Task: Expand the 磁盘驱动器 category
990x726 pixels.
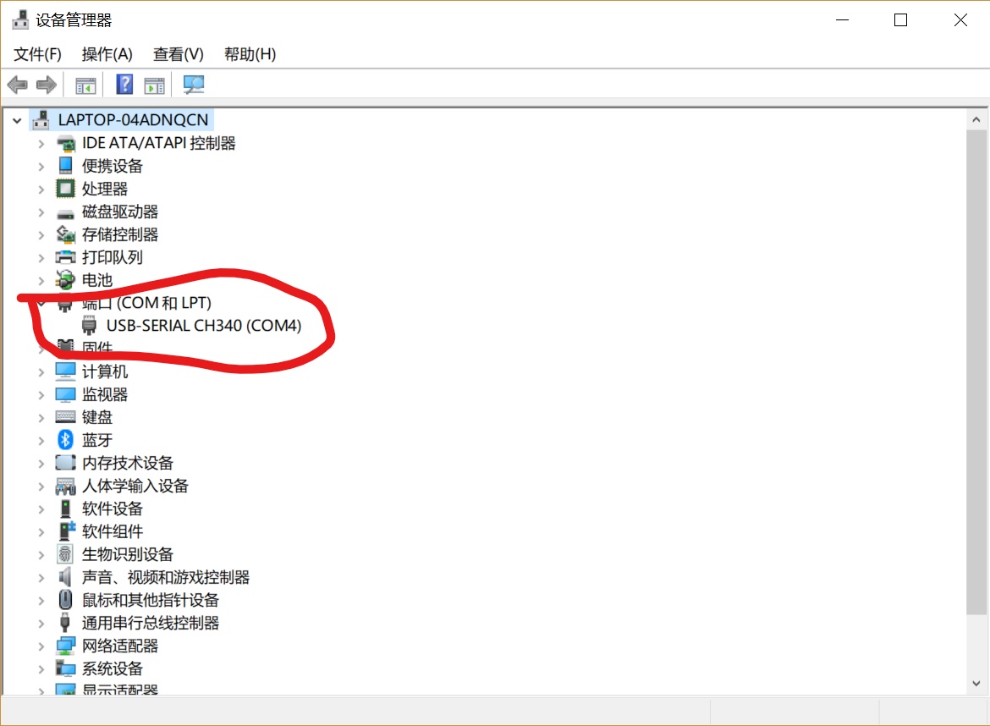Action: 40,211
